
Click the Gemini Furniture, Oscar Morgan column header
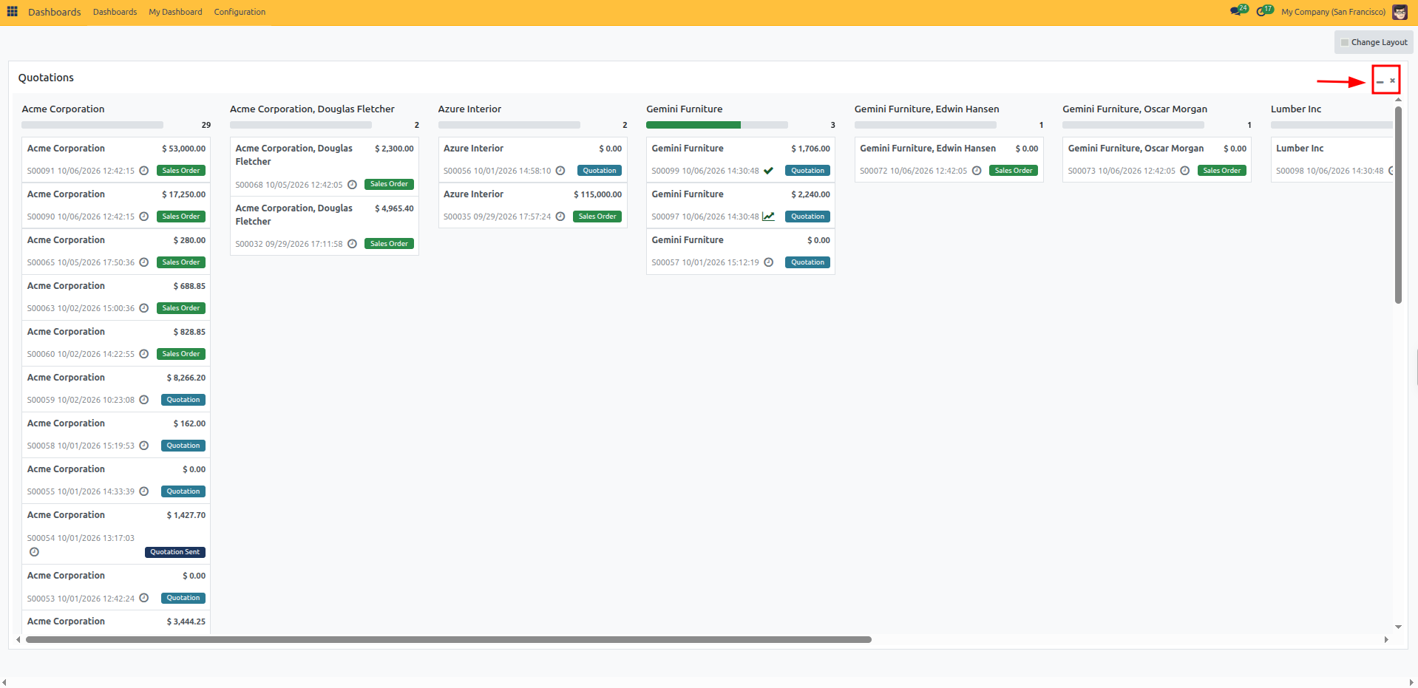click(x=1135, y=109)
